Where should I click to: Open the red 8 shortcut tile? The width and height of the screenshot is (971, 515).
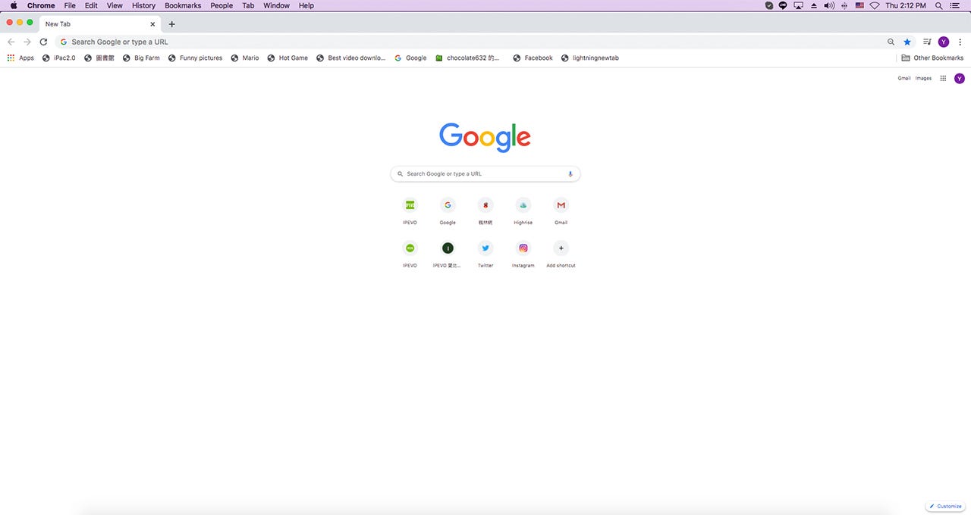(x=485, y=211)
